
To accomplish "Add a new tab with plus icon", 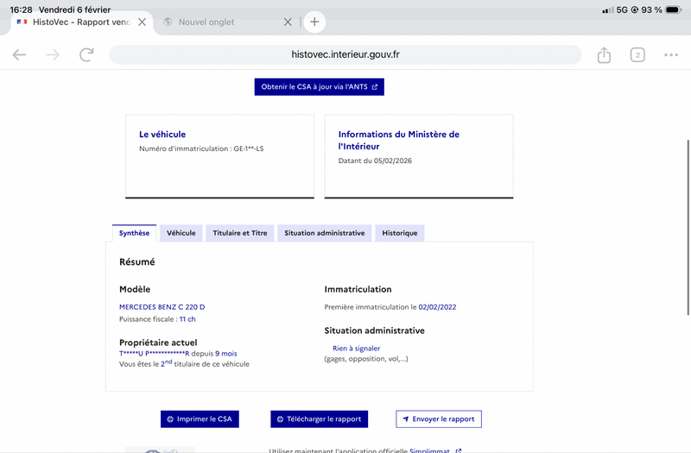I will tap(314, 22).
